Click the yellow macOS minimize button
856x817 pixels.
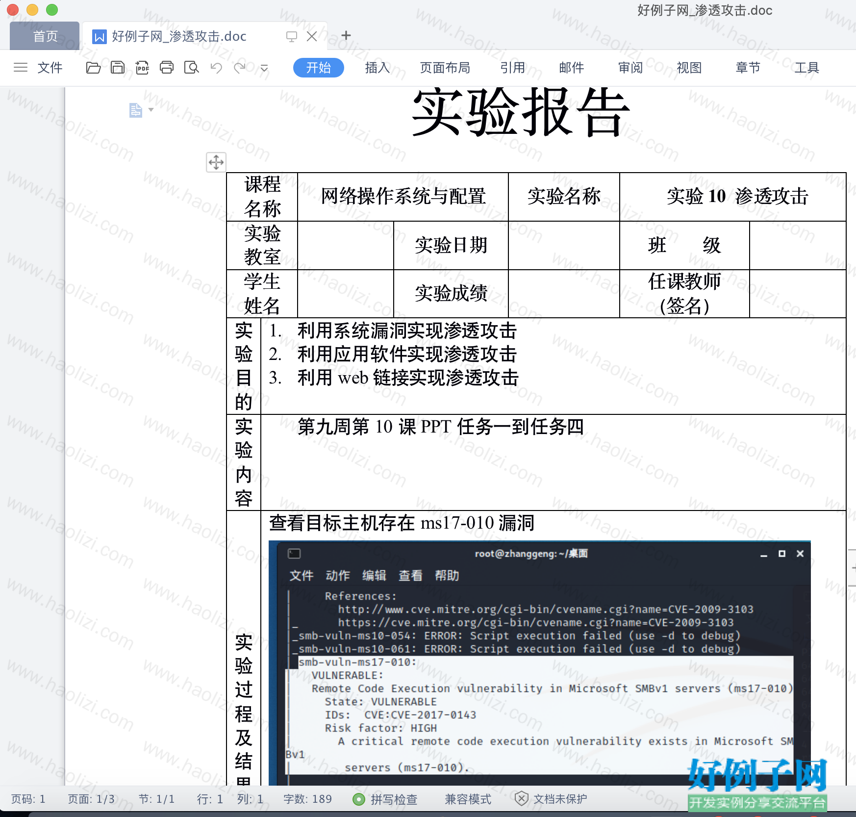[x=32, y=10]
